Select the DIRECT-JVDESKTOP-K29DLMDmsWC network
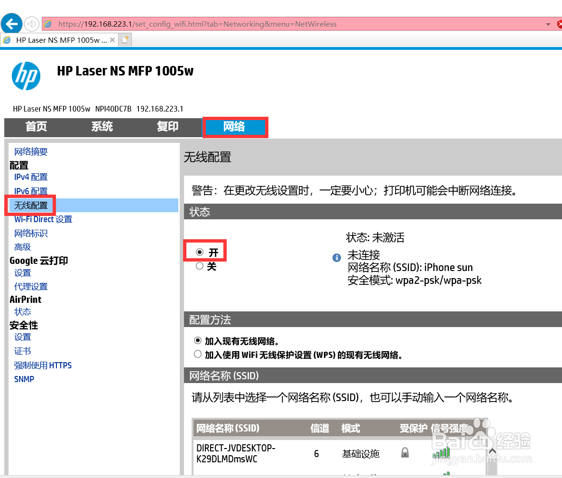This screenshot has width=562, height=478. tap(236, 453)
